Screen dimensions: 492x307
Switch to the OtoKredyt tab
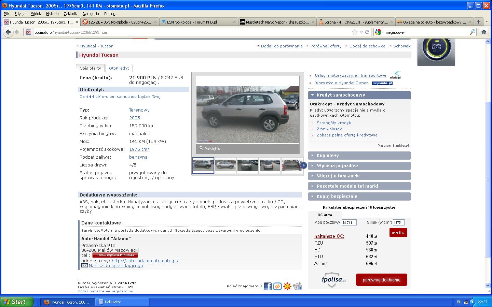[119, 68]
